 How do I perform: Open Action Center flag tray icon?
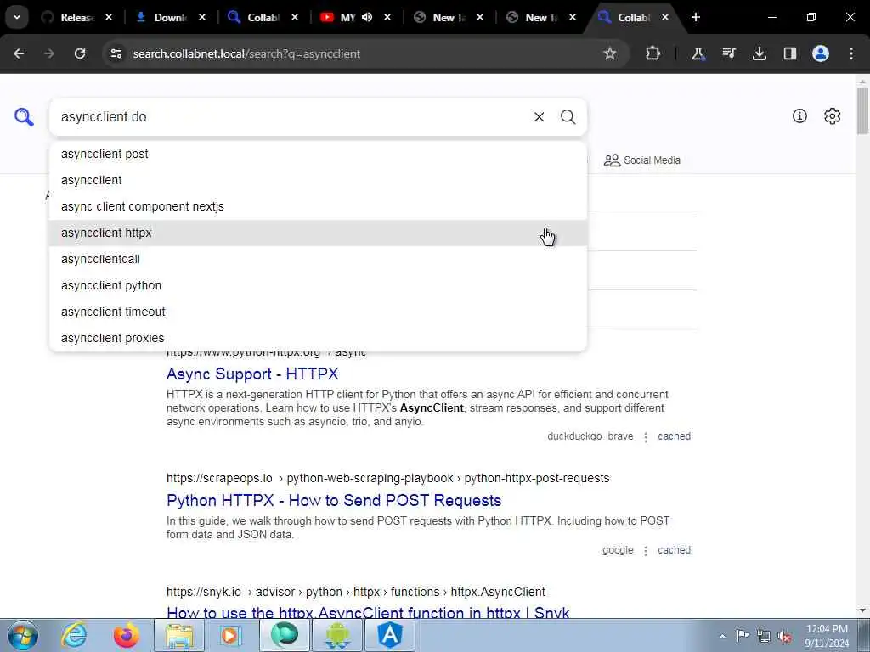[x=743, y=635]
